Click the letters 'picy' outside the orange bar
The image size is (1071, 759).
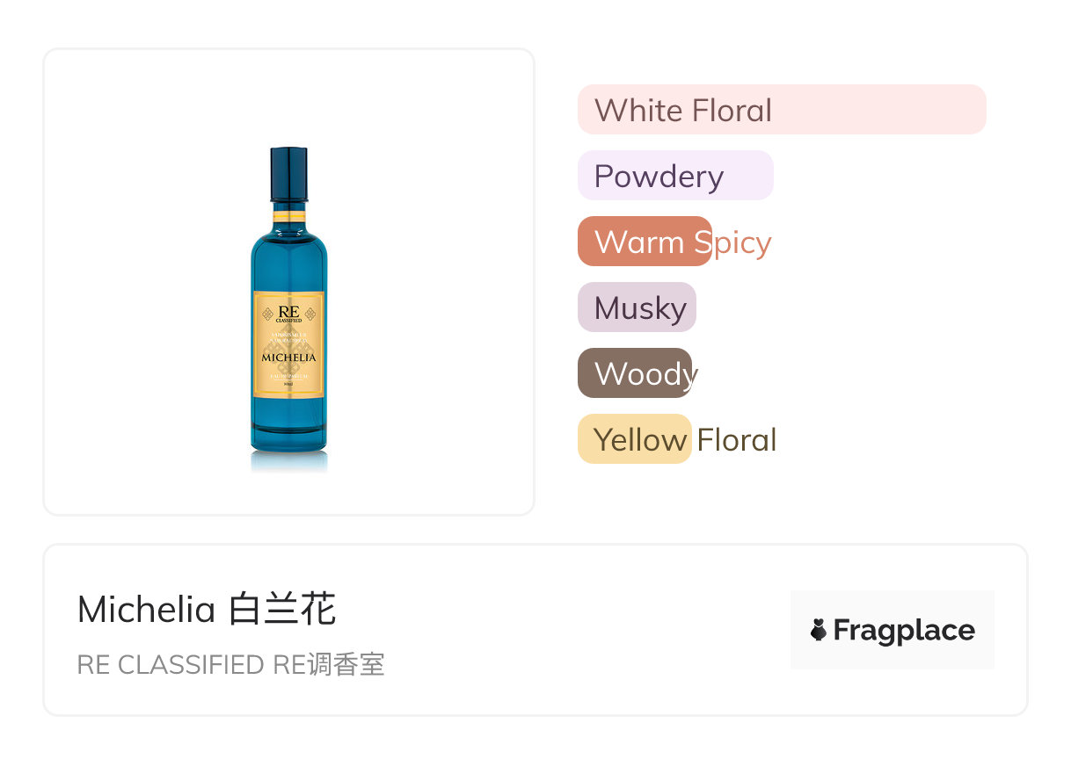click(x=743, y=242)
